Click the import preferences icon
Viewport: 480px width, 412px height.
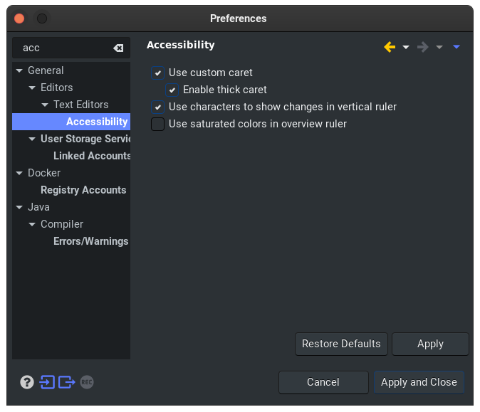(x=47, y=382)
